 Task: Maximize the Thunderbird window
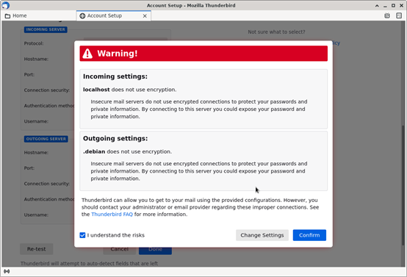393,5
